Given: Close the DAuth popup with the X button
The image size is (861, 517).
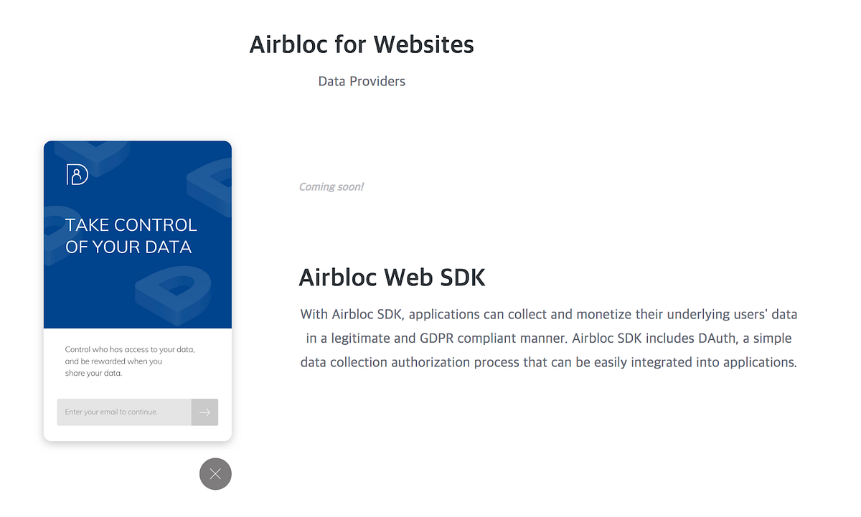Looking at the screenshot, I should (215, 474).
